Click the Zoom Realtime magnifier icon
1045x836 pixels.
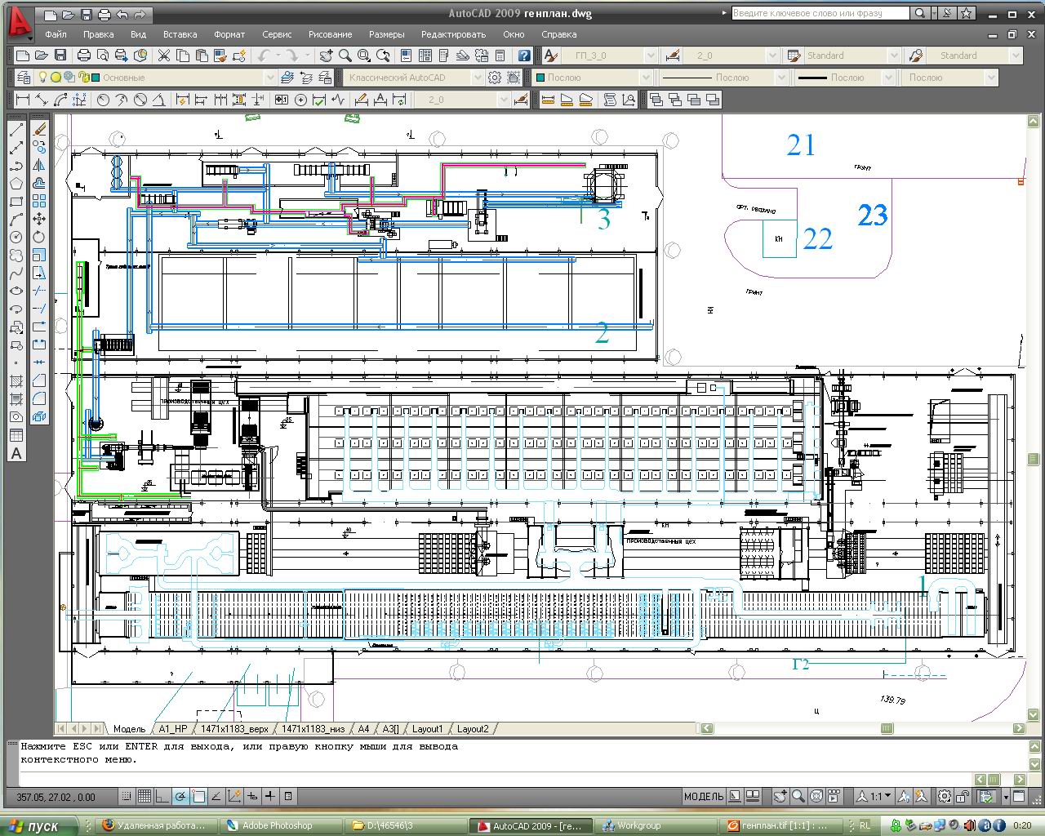click(345, 56)
